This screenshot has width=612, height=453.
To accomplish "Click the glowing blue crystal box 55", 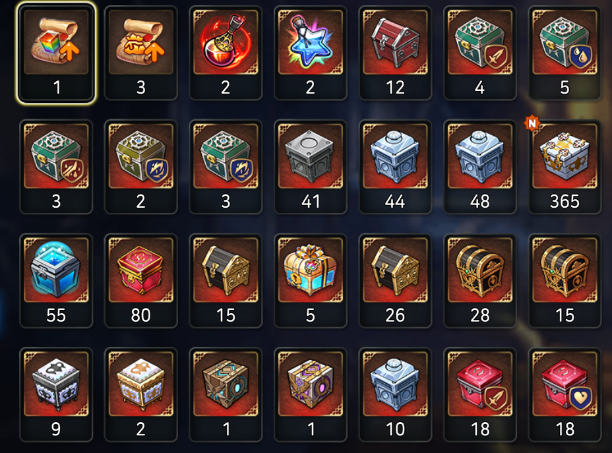I will tap(56, 280).
